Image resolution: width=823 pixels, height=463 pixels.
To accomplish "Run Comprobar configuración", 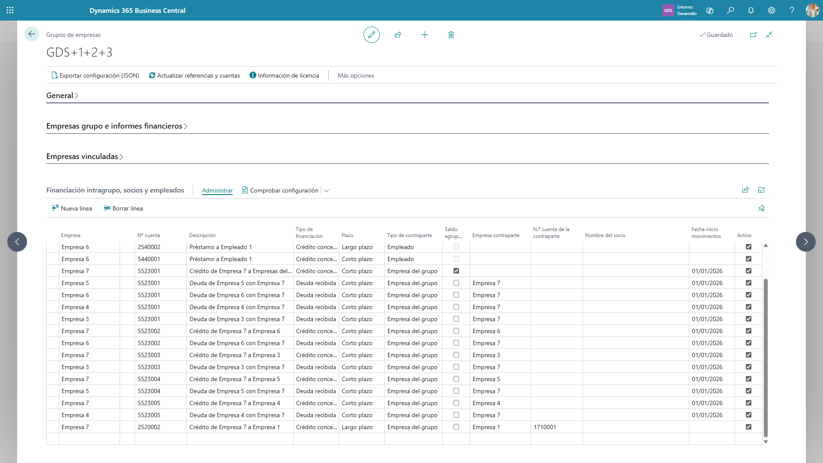I will click(x=280, y=190).
